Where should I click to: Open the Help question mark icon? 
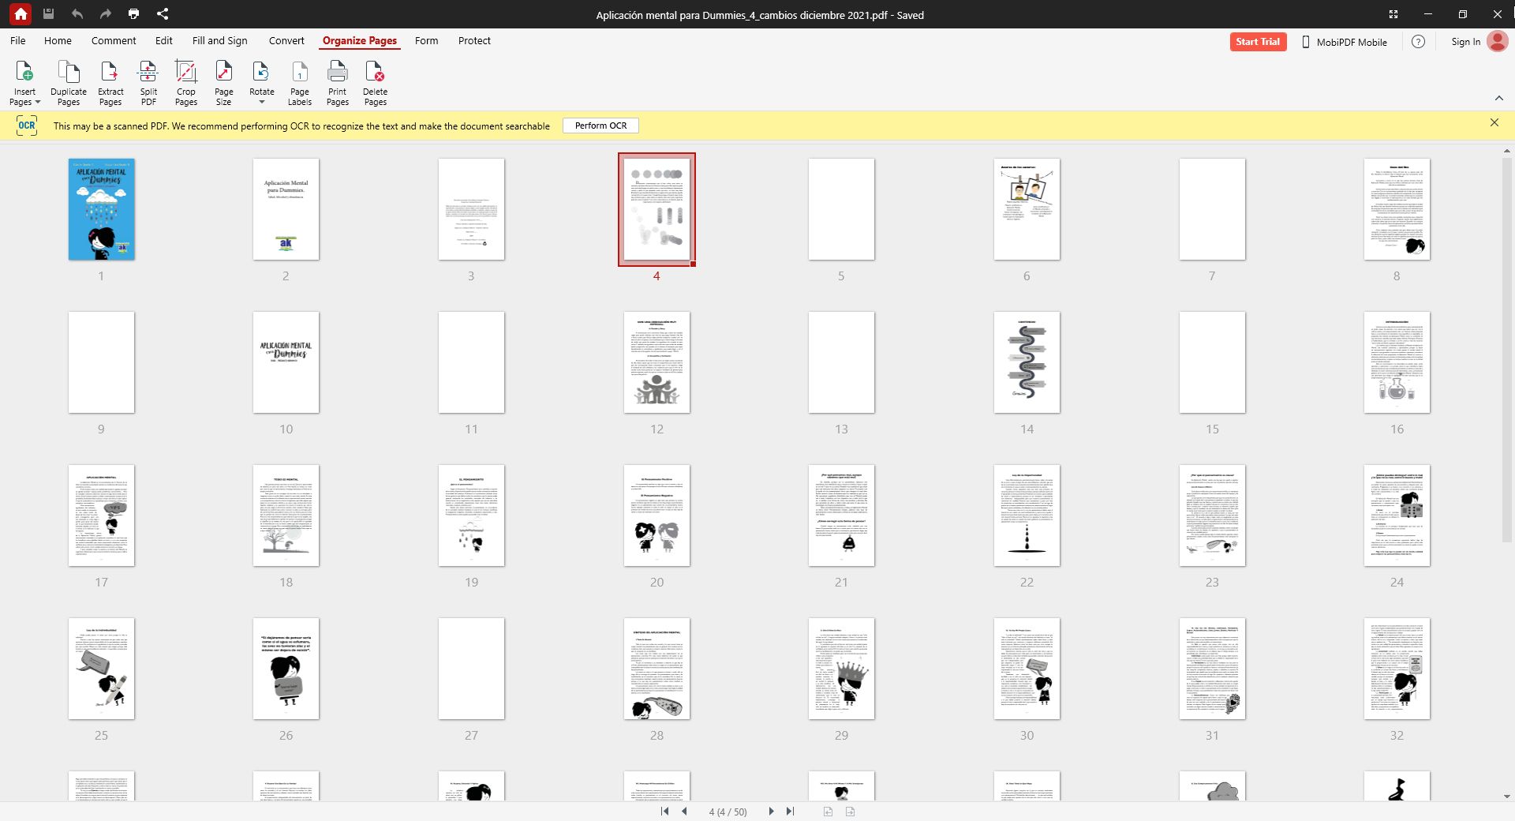point(1418,42)
